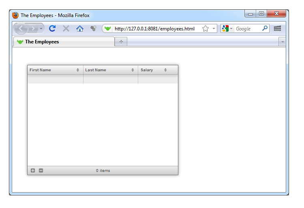Open the list all tabs dropdown

pos(283,42)
